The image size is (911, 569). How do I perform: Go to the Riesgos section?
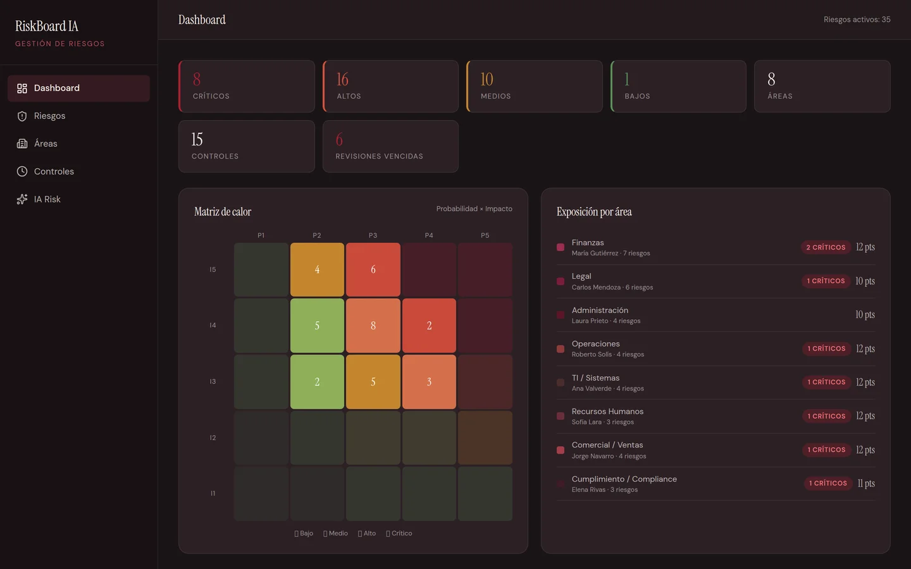click(78, 116)
